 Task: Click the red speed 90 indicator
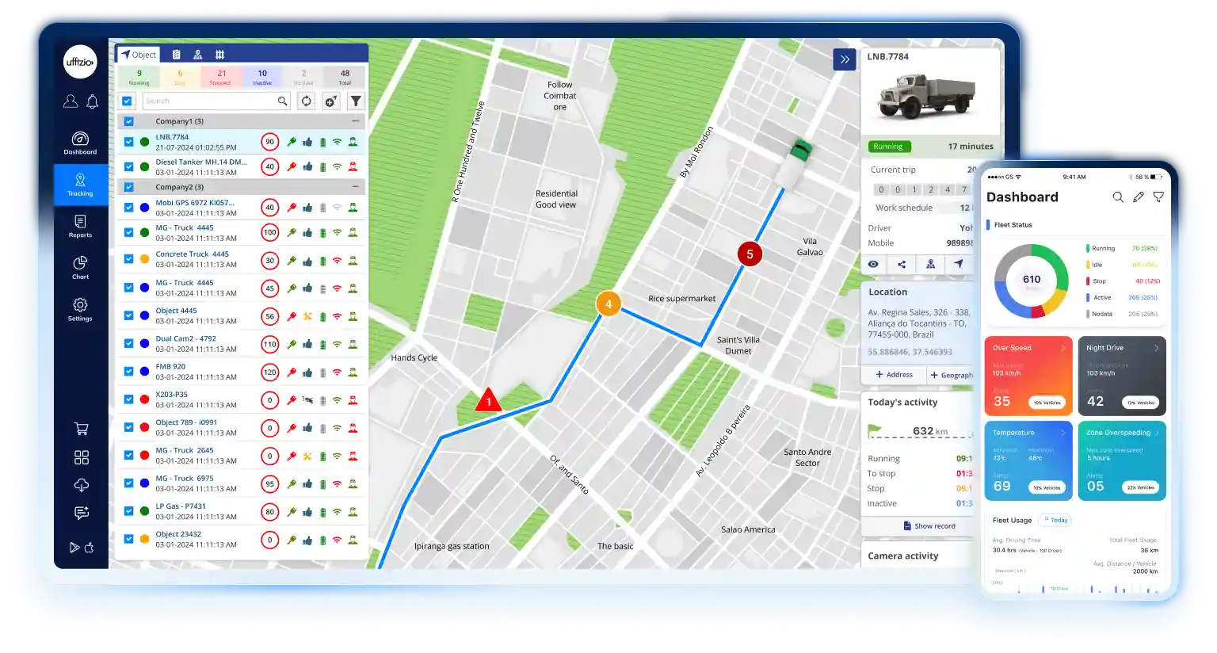point(269,142)
